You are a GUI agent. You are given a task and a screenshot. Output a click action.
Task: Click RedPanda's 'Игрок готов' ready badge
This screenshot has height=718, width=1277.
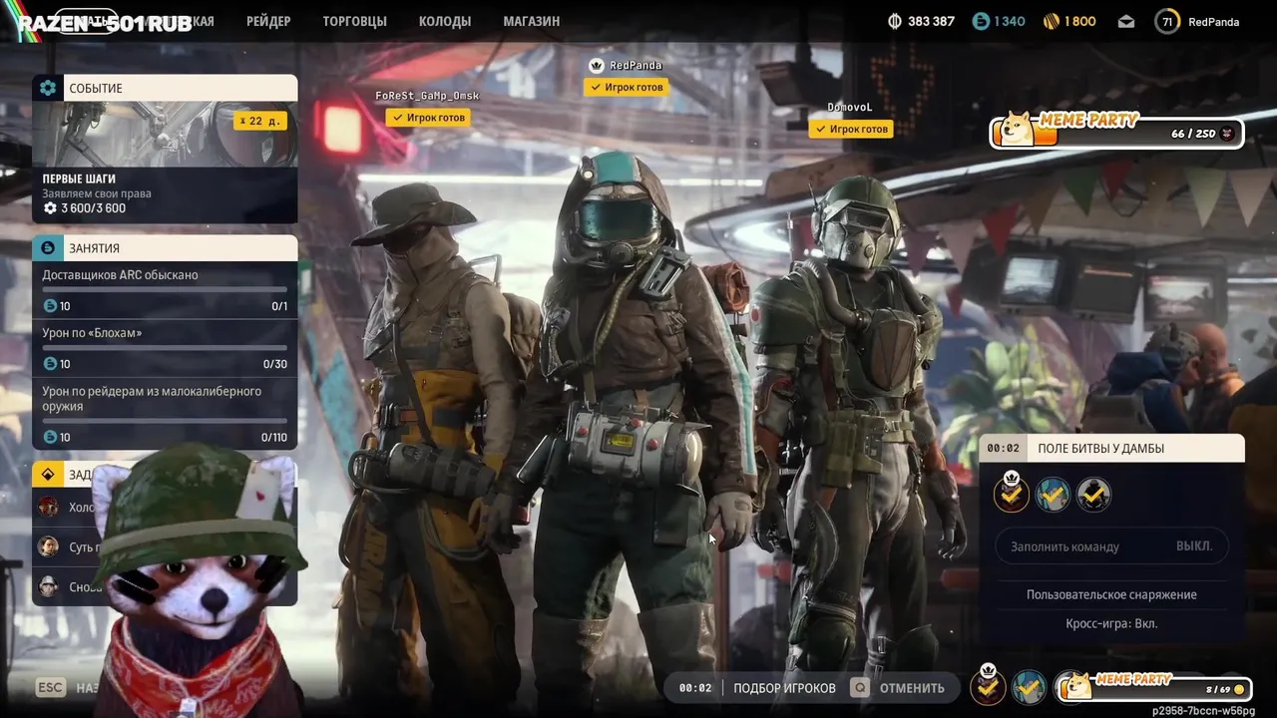(627, 87)
